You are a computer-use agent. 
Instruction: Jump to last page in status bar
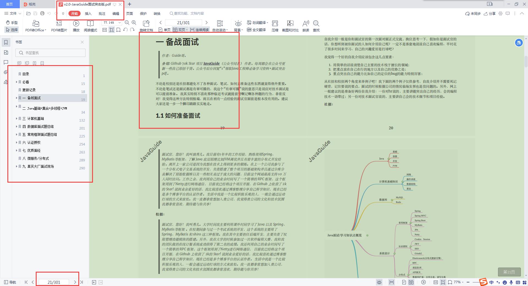tap(82, 282)
